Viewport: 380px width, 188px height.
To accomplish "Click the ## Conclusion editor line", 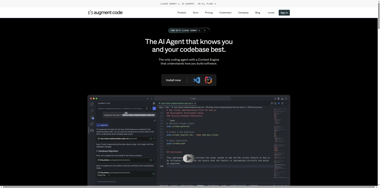I will (x=174, y=152).
